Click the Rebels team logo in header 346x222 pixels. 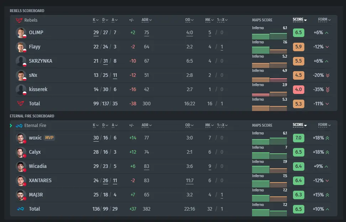pyautogui.click(x=19, y=20)
